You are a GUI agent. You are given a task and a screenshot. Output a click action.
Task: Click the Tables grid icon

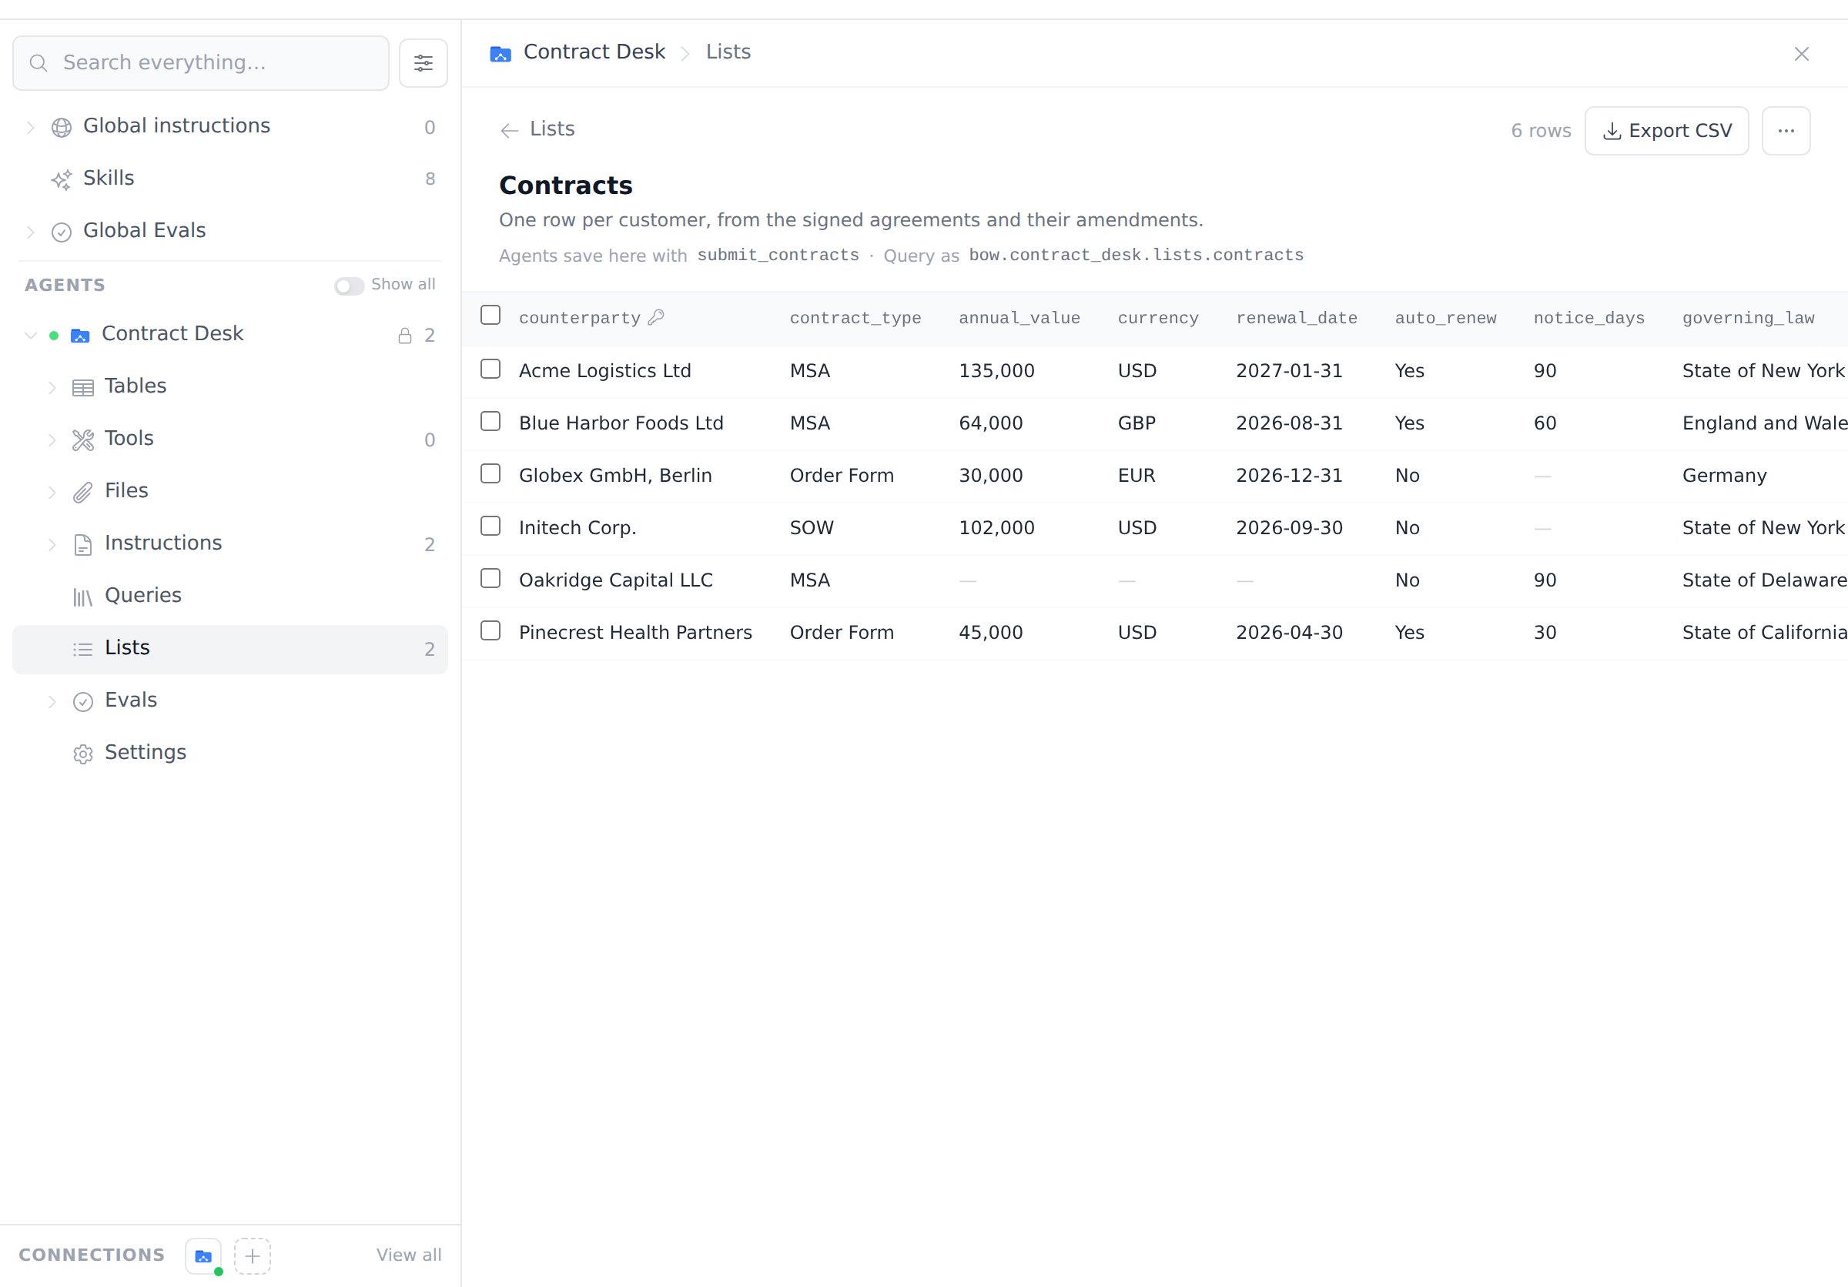pyautogui.click(x=83, y=387)
